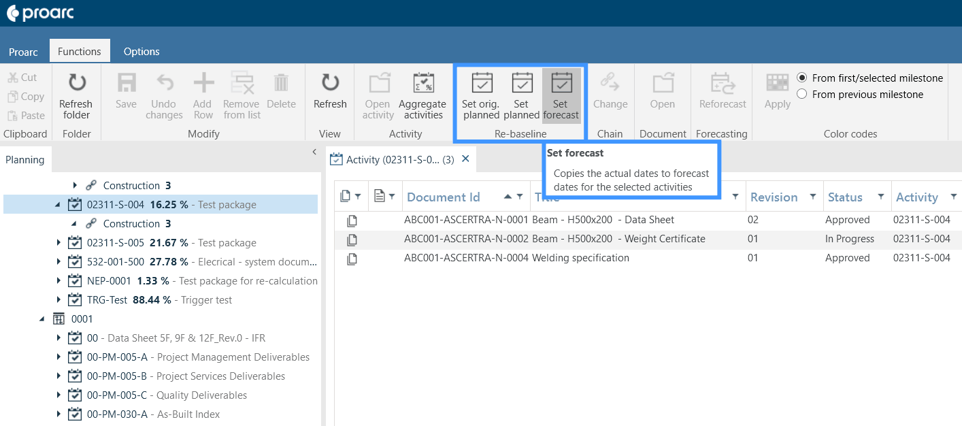Image resolution: width=962 pixels, height=426 pixels.
Task: Click Welding specification title cell
Action: (x=580, y=258)
